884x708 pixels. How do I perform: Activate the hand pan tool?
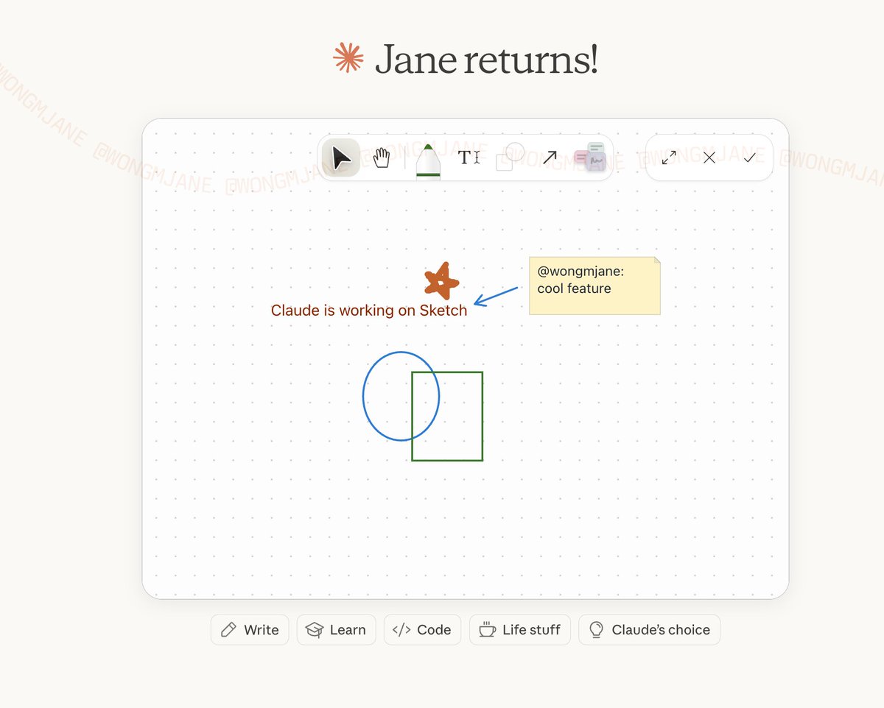pyautogui.click(x=381, y=157)
